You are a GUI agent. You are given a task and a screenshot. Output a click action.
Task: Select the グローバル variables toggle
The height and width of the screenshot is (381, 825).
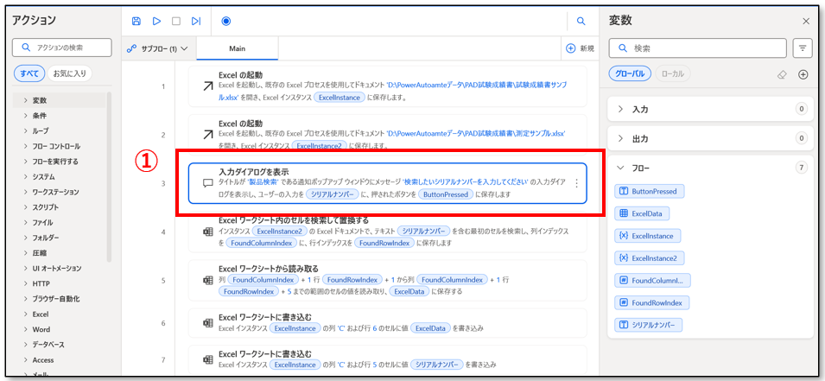click(630, 74)
